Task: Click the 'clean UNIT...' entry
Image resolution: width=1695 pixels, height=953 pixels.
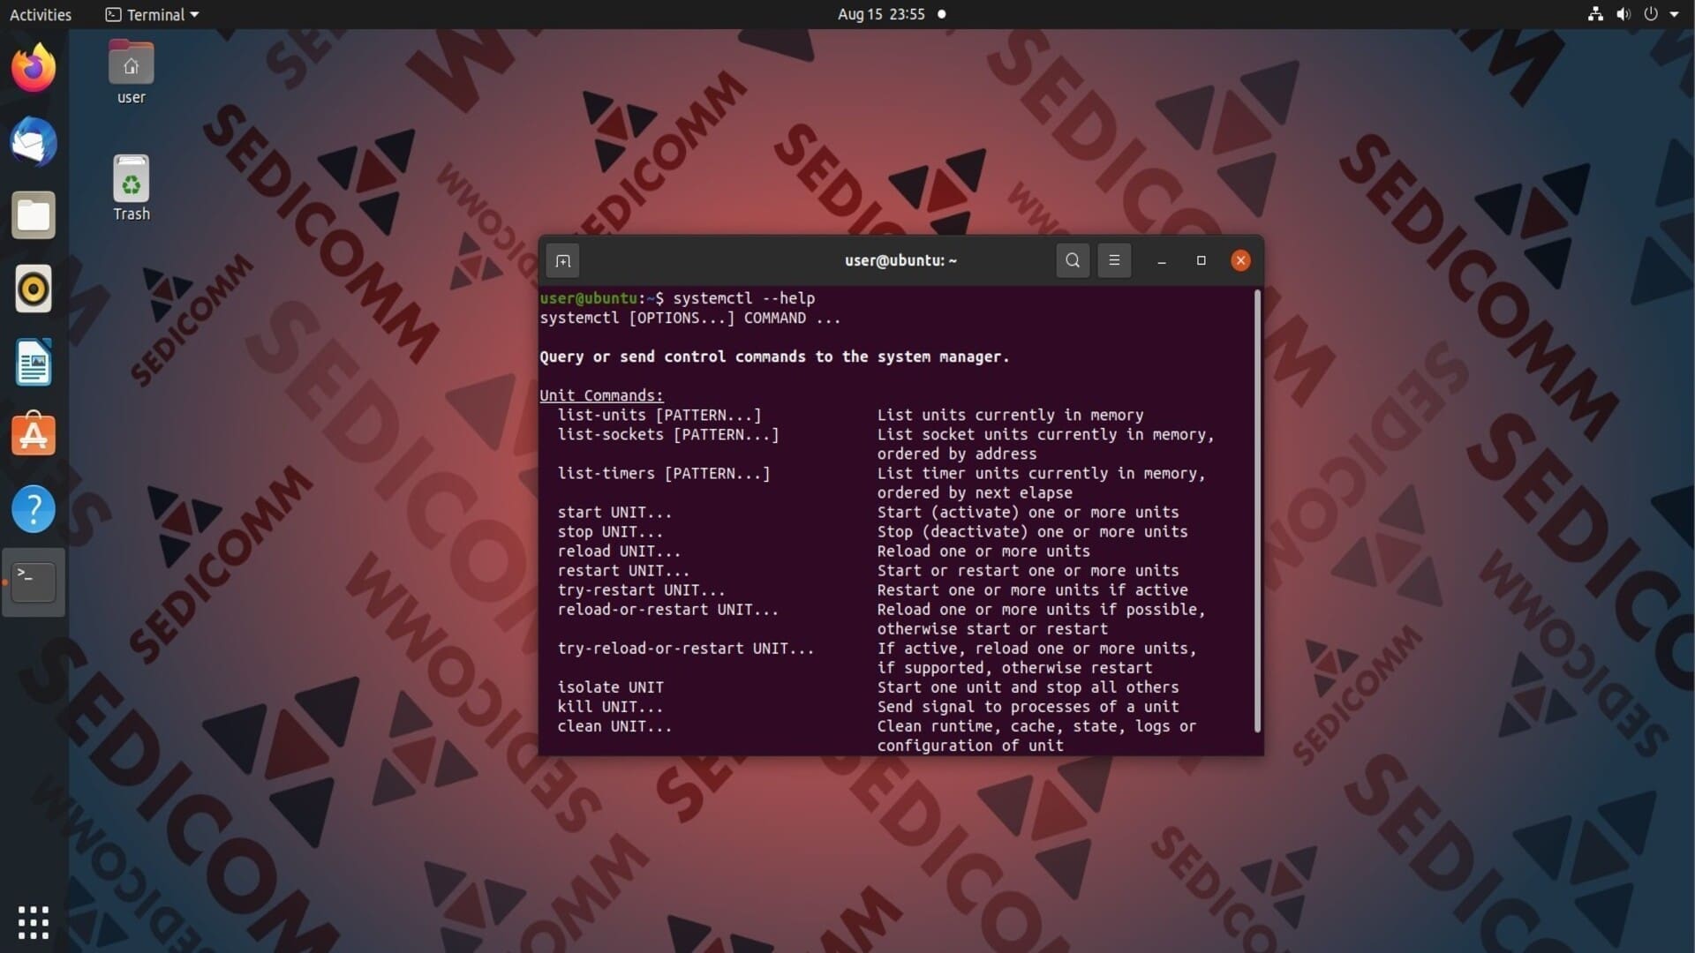Action: coord(614,725)
